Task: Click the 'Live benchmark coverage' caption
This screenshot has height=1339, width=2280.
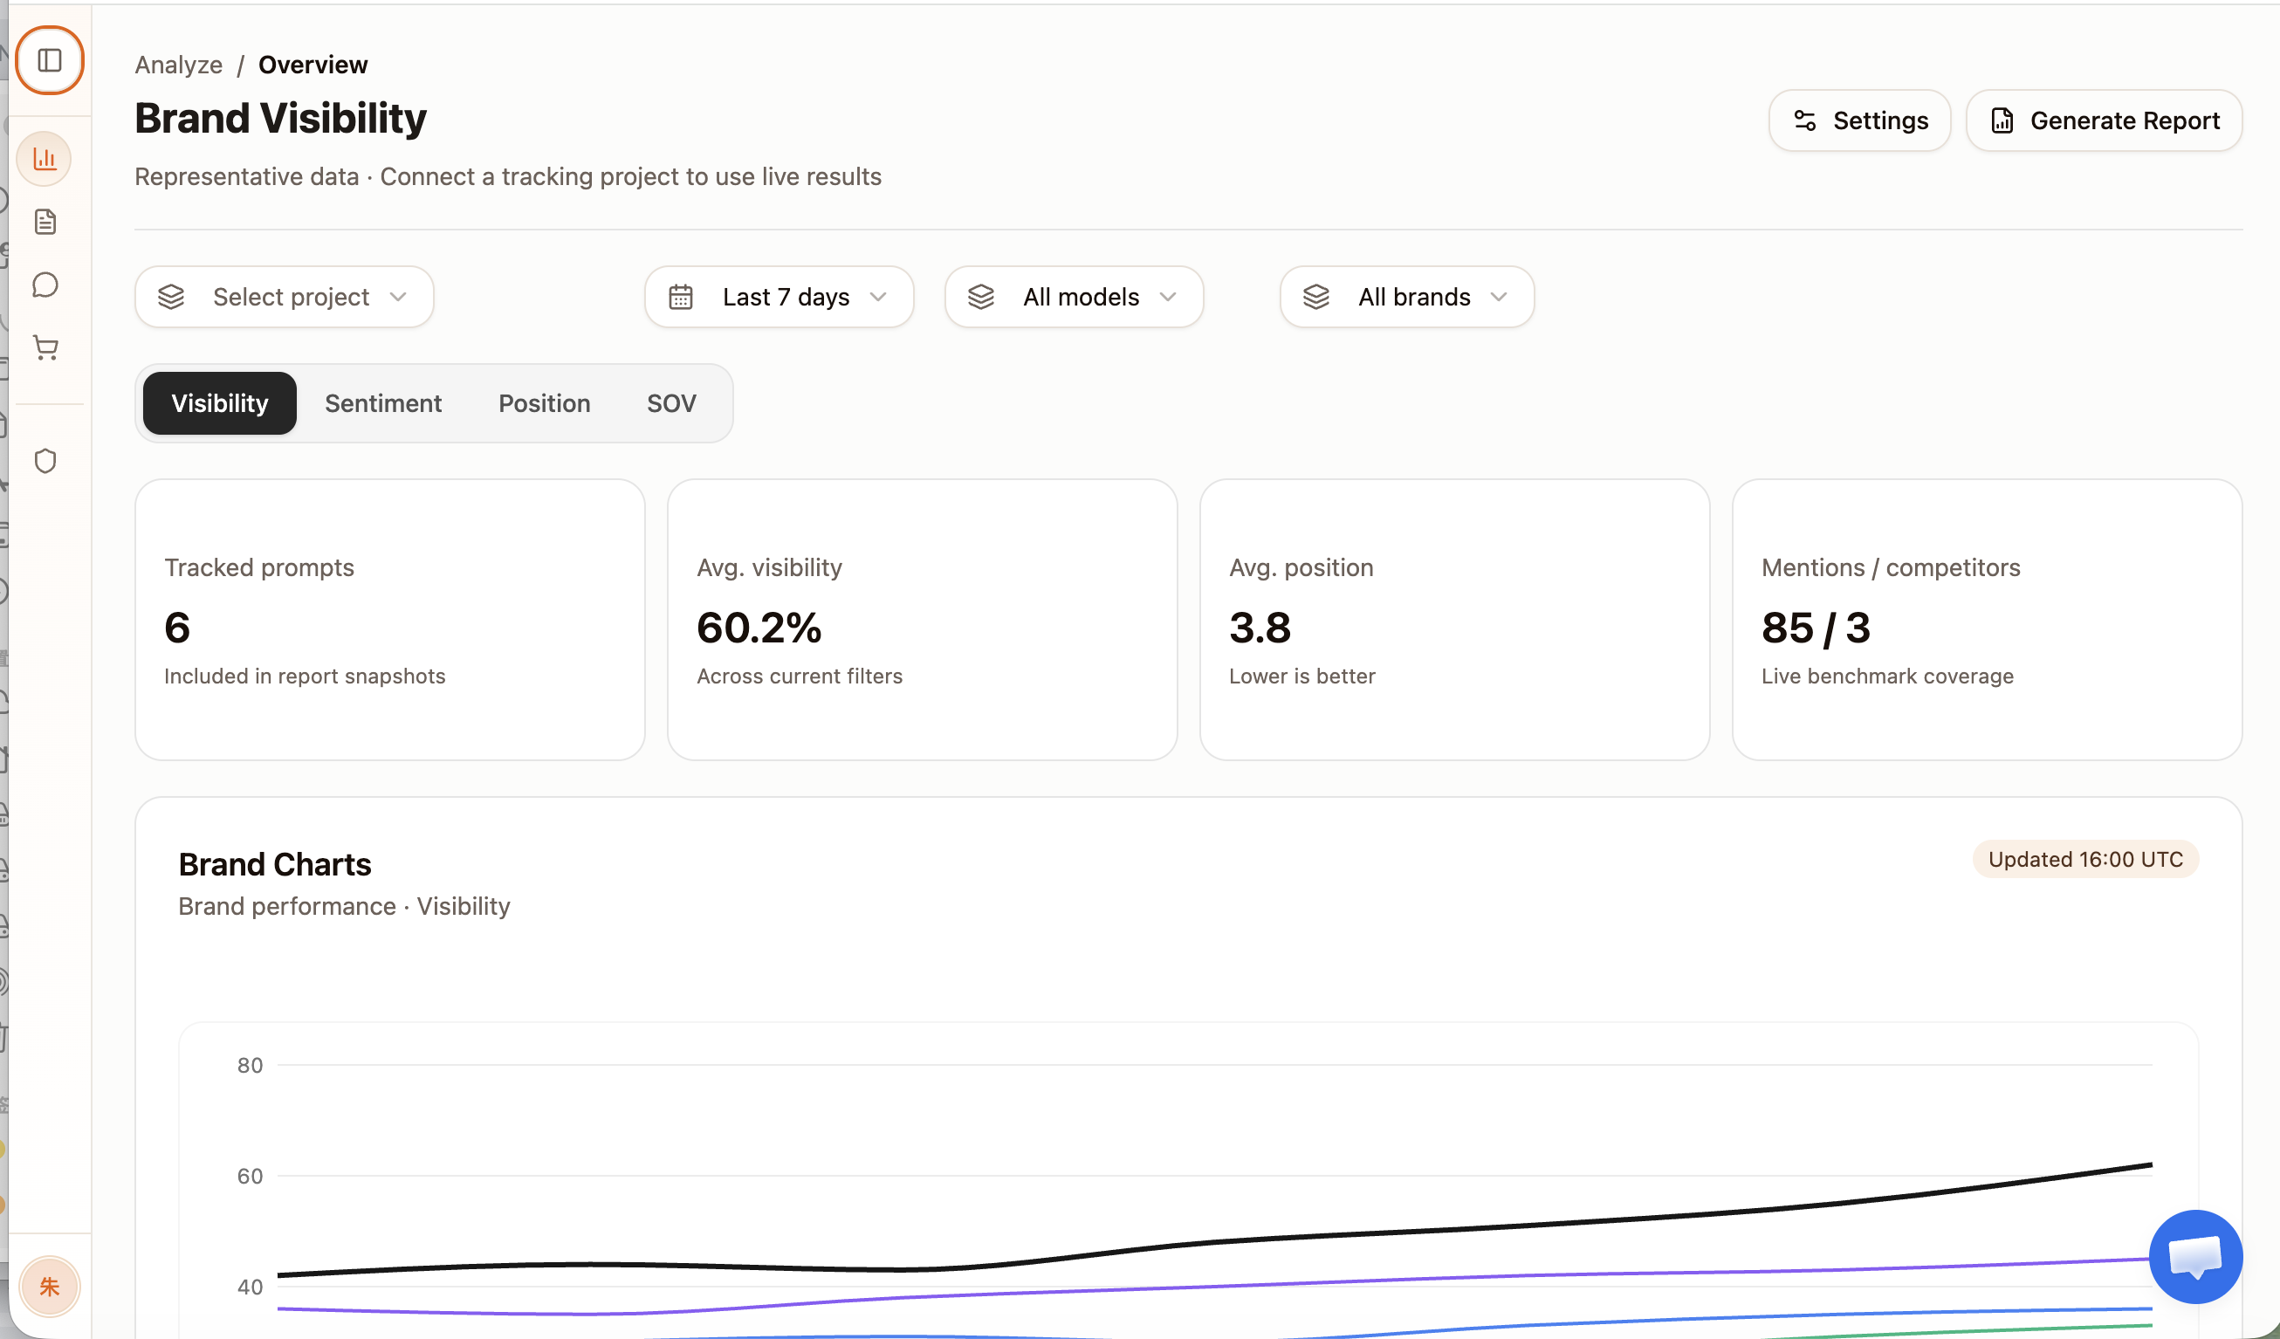Action: click(x=1886, y=676)
